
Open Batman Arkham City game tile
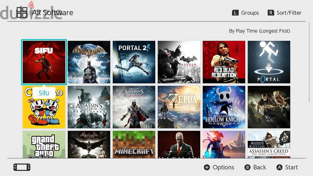(179, 62)
